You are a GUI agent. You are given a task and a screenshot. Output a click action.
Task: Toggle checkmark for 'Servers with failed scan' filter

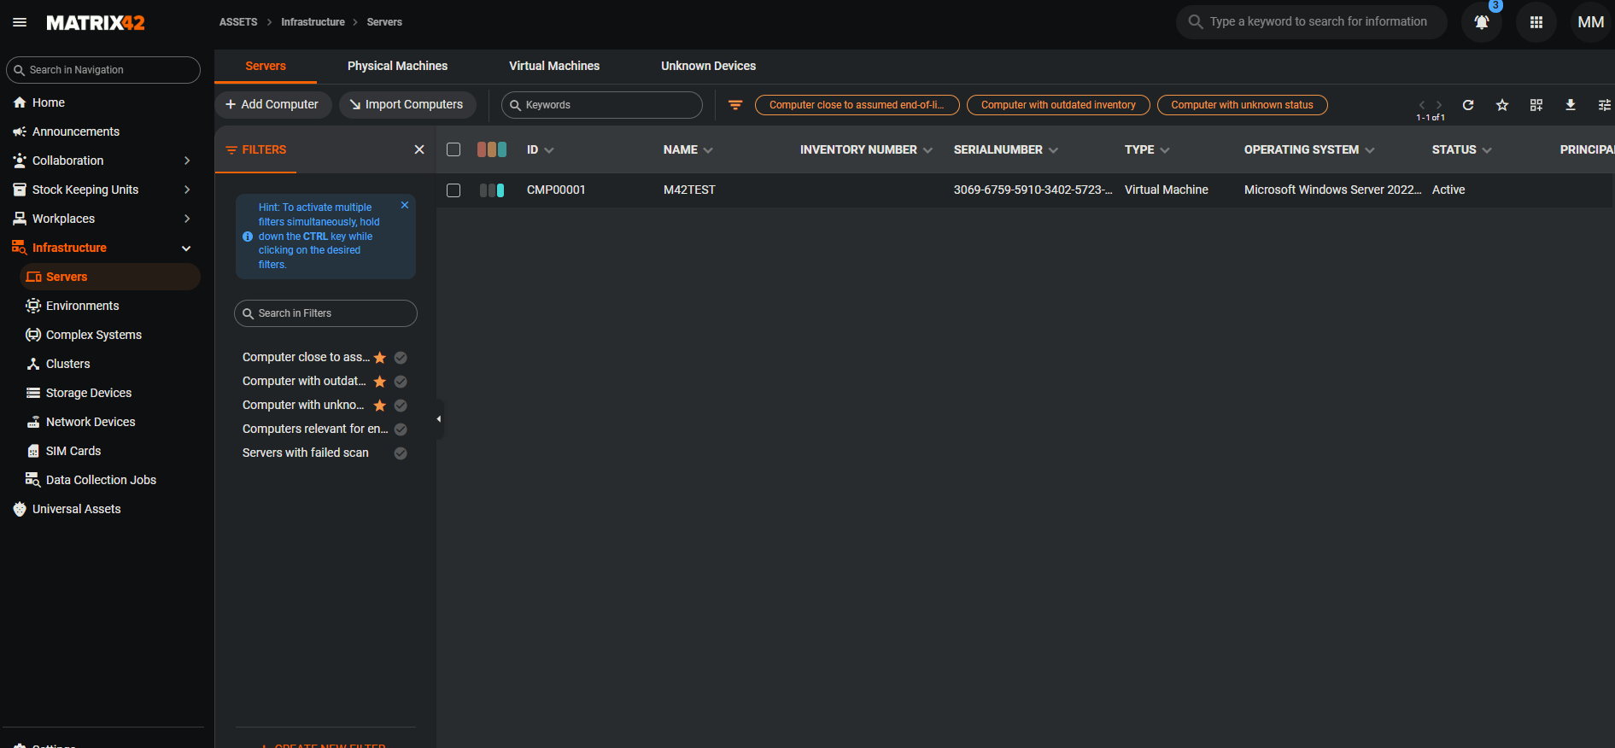pyautogui.click(x=401, y=453)
